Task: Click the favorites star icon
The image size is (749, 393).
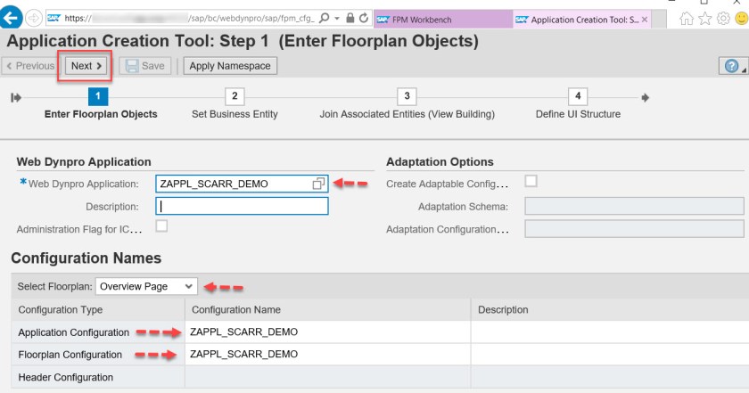Action: click(704, 19)
